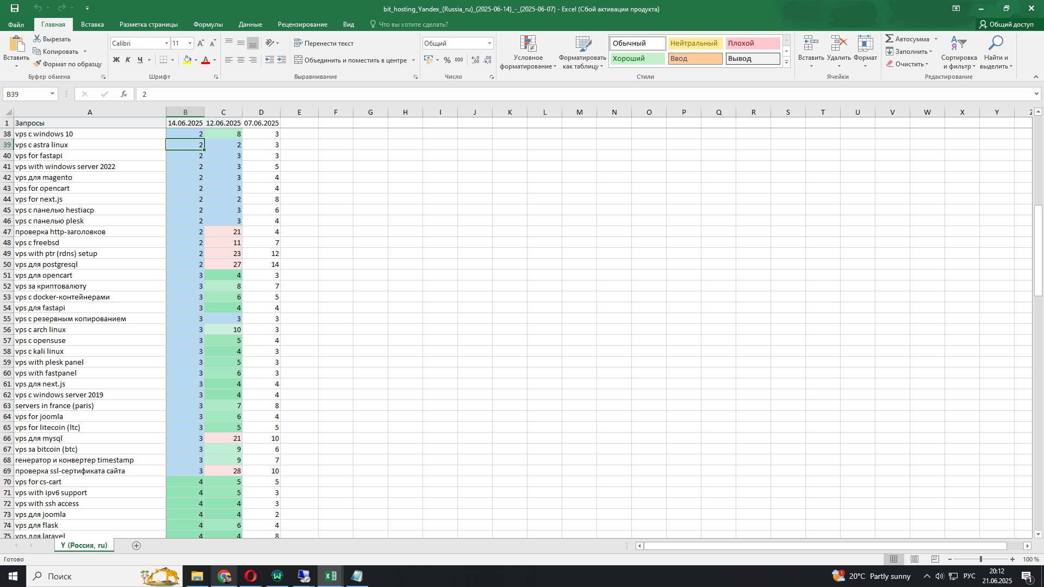Add a new sheet with plus icon
Screen dimensions: 1044x587
pyautogui.click(x=136, y=546)
